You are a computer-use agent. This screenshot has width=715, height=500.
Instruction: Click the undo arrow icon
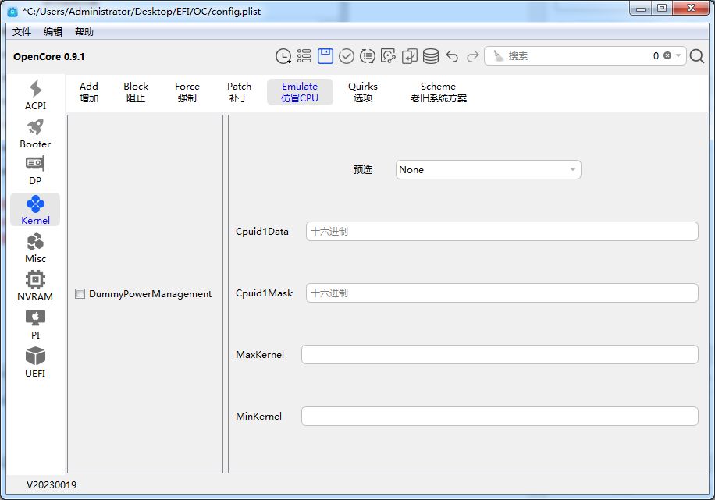click(452, 56)
